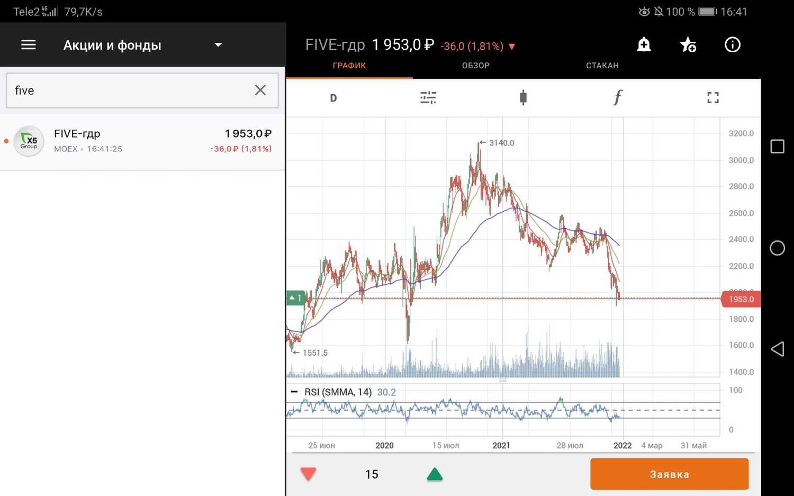794x496 pixels.
Task: Switch to the СТАКАН tab
Action: click(602, 66)
